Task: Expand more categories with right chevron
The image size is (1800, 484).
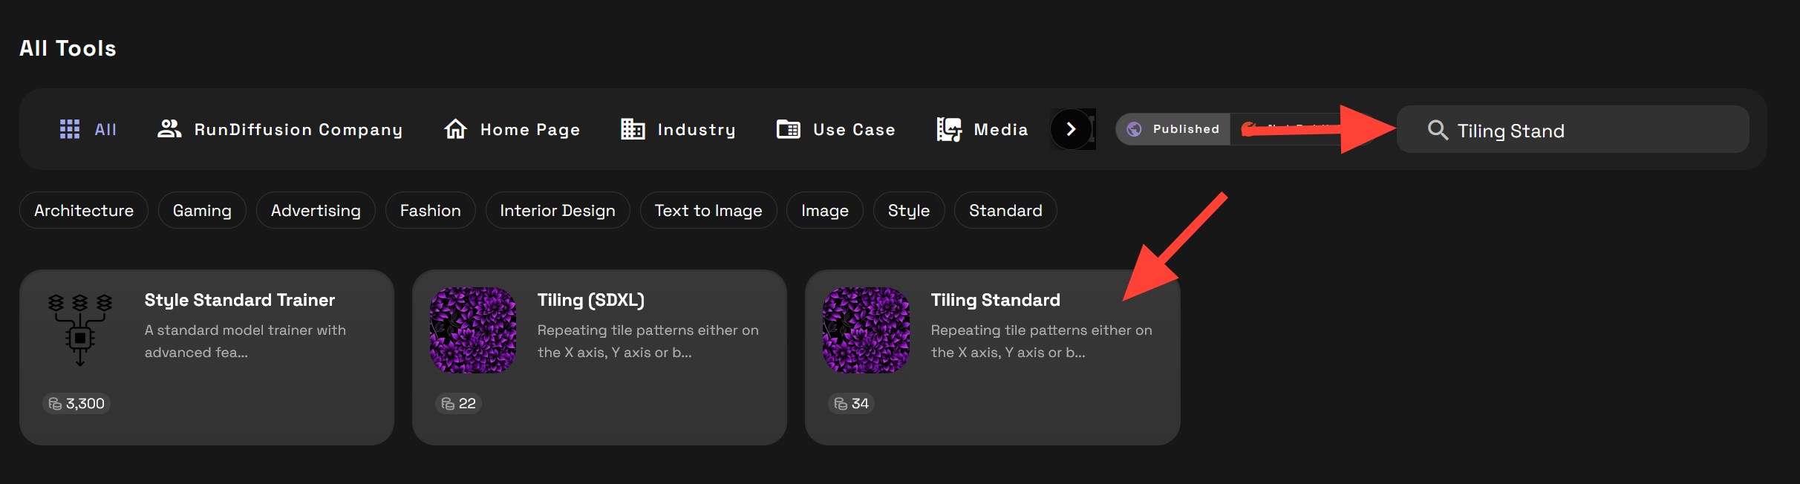Action: tap(1071, 129)
